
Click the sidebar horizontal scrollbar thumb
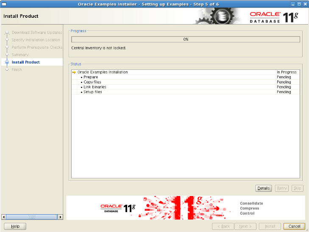(32, 217)
